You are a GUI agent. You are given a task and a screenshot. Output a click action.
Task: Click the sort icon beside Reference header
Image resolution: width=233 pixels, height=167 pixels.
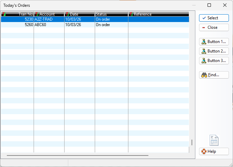[x=131, y=14]
